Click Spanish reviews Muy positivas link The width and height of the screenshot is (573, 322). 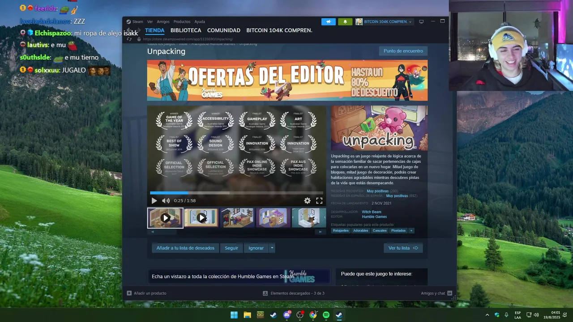point(397,196)
